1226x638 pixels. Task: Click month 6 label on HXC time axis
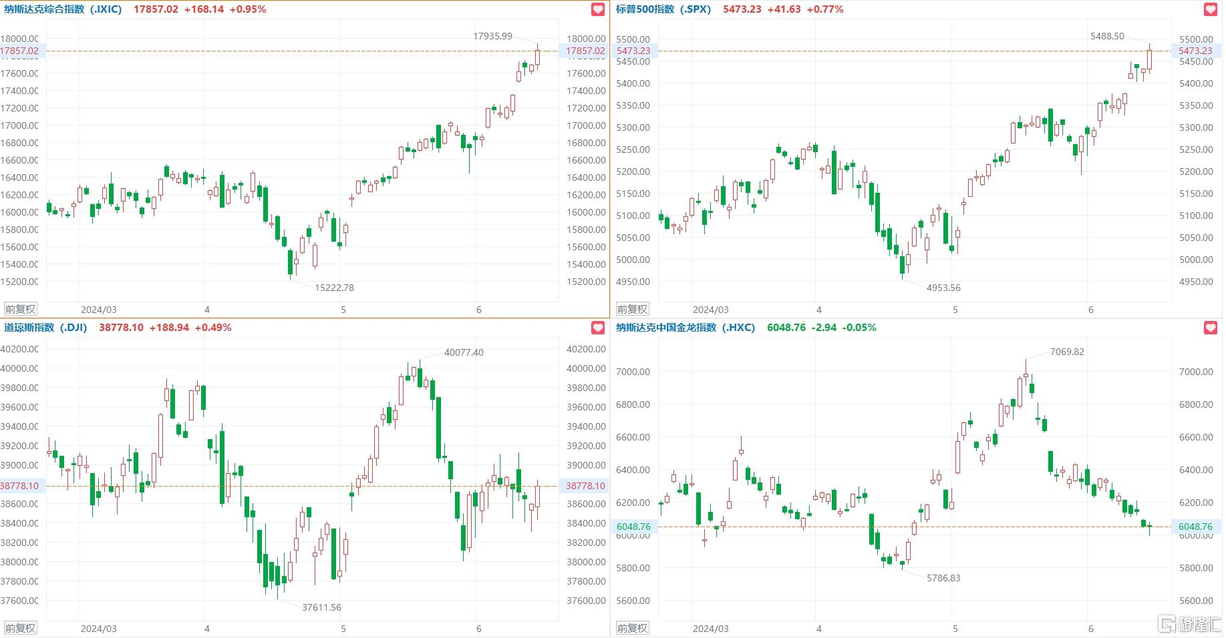pyautogui.click(x=1091, y=629)
